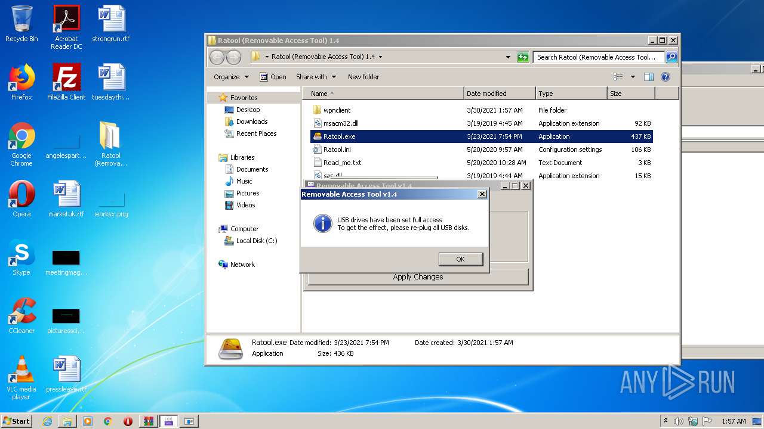Open the Recycle Bin desktop icon
Viewport: 764px width, 429px height.
(21, 24)
